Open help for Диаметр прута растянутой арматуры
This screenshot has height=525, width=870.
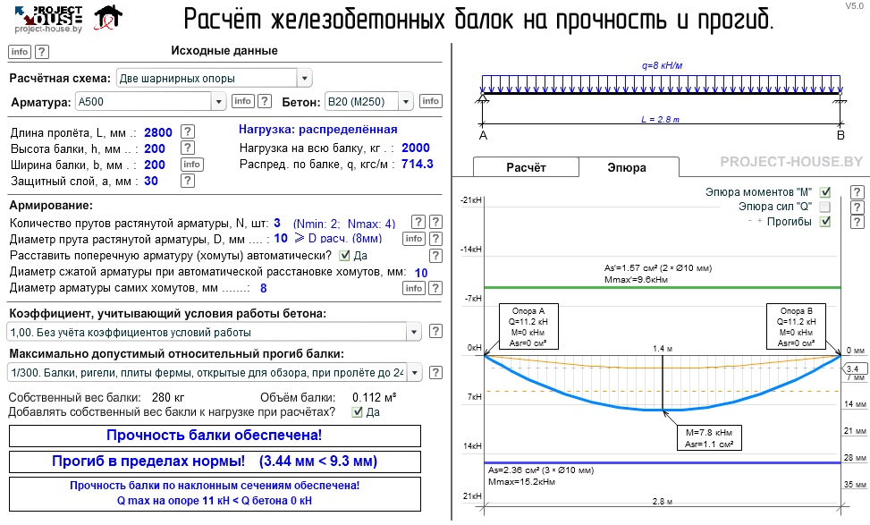pos(436,239)
